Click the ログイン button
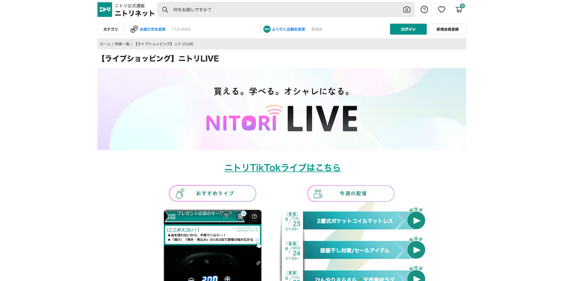 coord(408,29)
